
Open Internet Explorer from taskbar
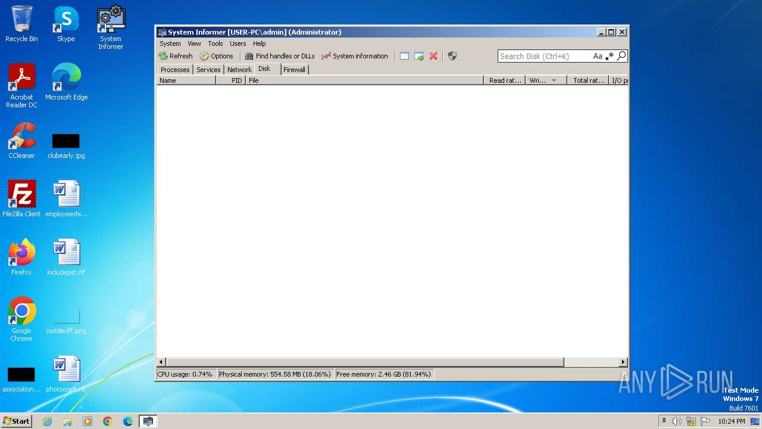click(x=47, y=421)
